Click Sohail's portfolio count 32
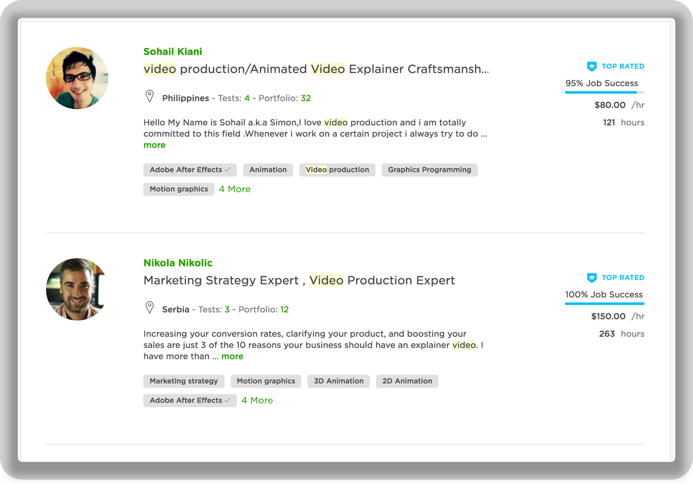Screen dimensions: 693x485 coord(306,98)
